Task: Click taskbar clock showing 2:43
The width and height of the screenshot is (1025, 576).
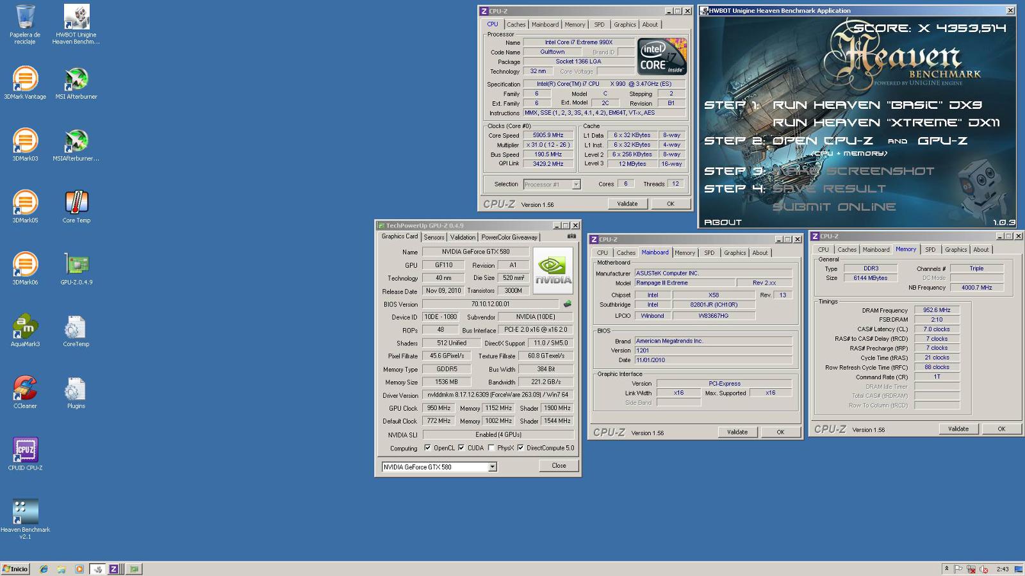Action: [1003, 569]
